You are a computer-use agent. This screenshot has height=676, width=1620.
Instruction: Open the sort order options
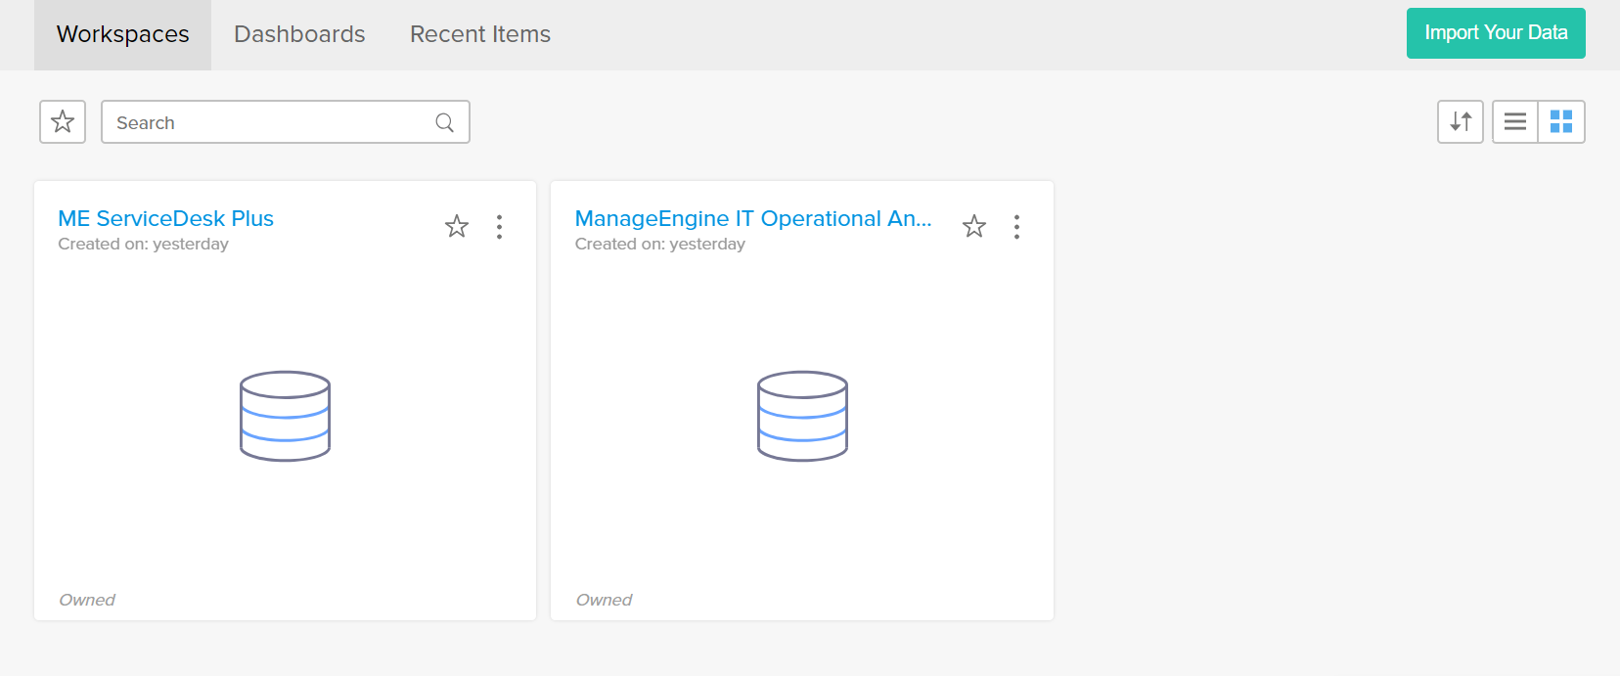(x=1461, y=122)
